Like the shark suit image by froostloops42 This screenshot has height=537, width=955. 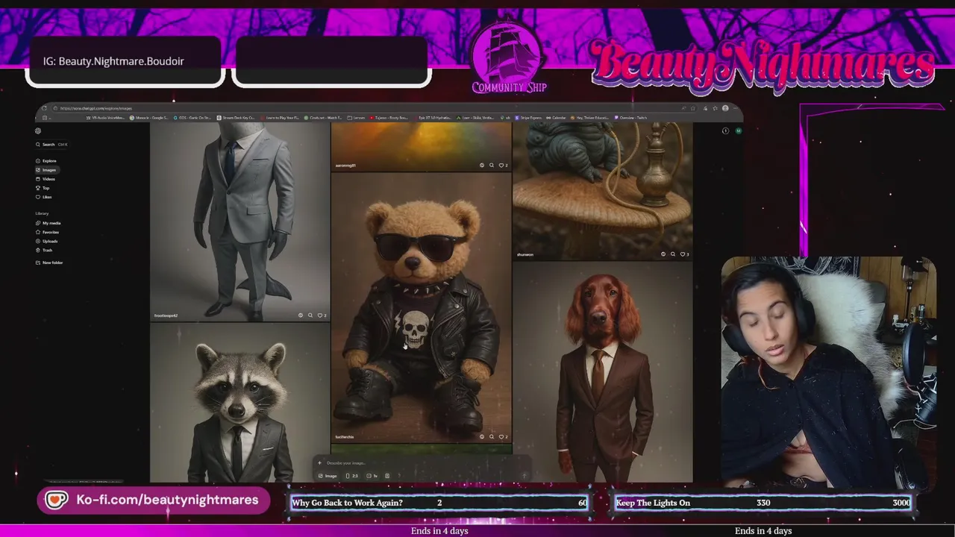(322, 315)
